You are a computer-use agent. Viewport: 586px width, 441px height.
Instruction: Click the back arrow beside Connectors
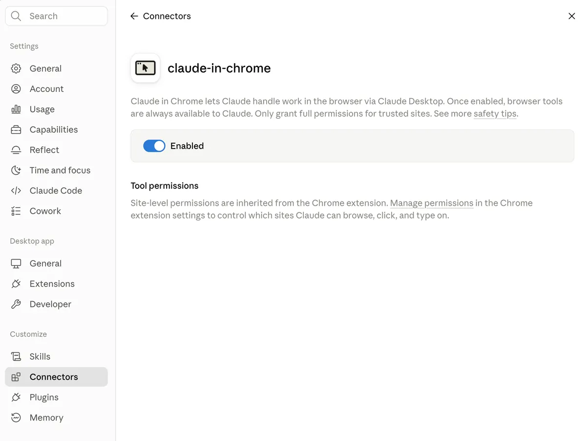coord(134,16)
